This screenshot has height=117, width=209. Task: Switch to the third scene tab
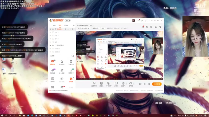(66, 25)
